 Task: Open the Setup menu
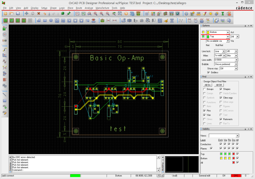point(44,8)
